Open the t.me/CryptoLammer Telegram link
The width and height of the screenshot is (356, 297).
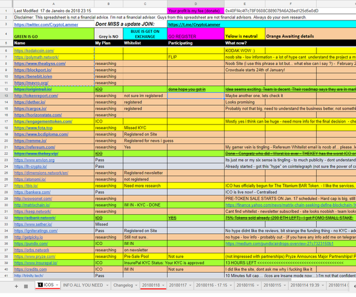tap(194, 25)
